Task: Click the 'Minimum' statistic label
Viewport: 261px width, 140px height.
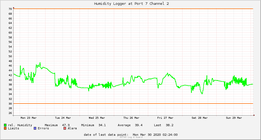Action: pos(88,125)
